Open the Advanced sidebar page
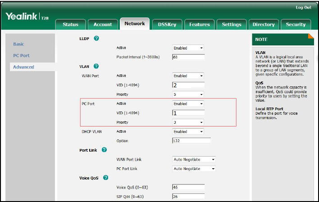This screenshot has height=202, width=319. tap(23, 67)
